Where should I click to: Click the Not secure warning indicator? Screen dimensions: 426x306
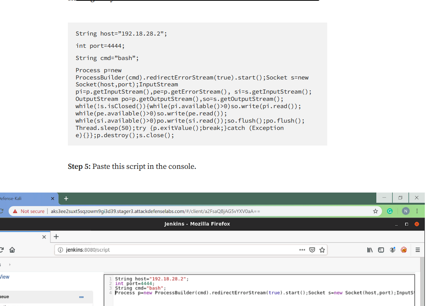click(28, 211)
